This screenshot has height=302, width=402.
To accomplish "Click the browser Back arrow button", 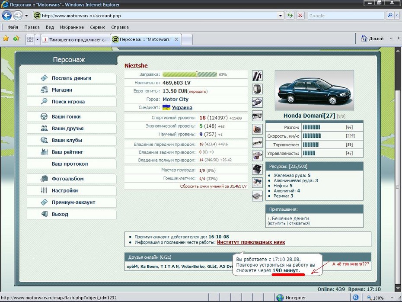I will 7,16.
